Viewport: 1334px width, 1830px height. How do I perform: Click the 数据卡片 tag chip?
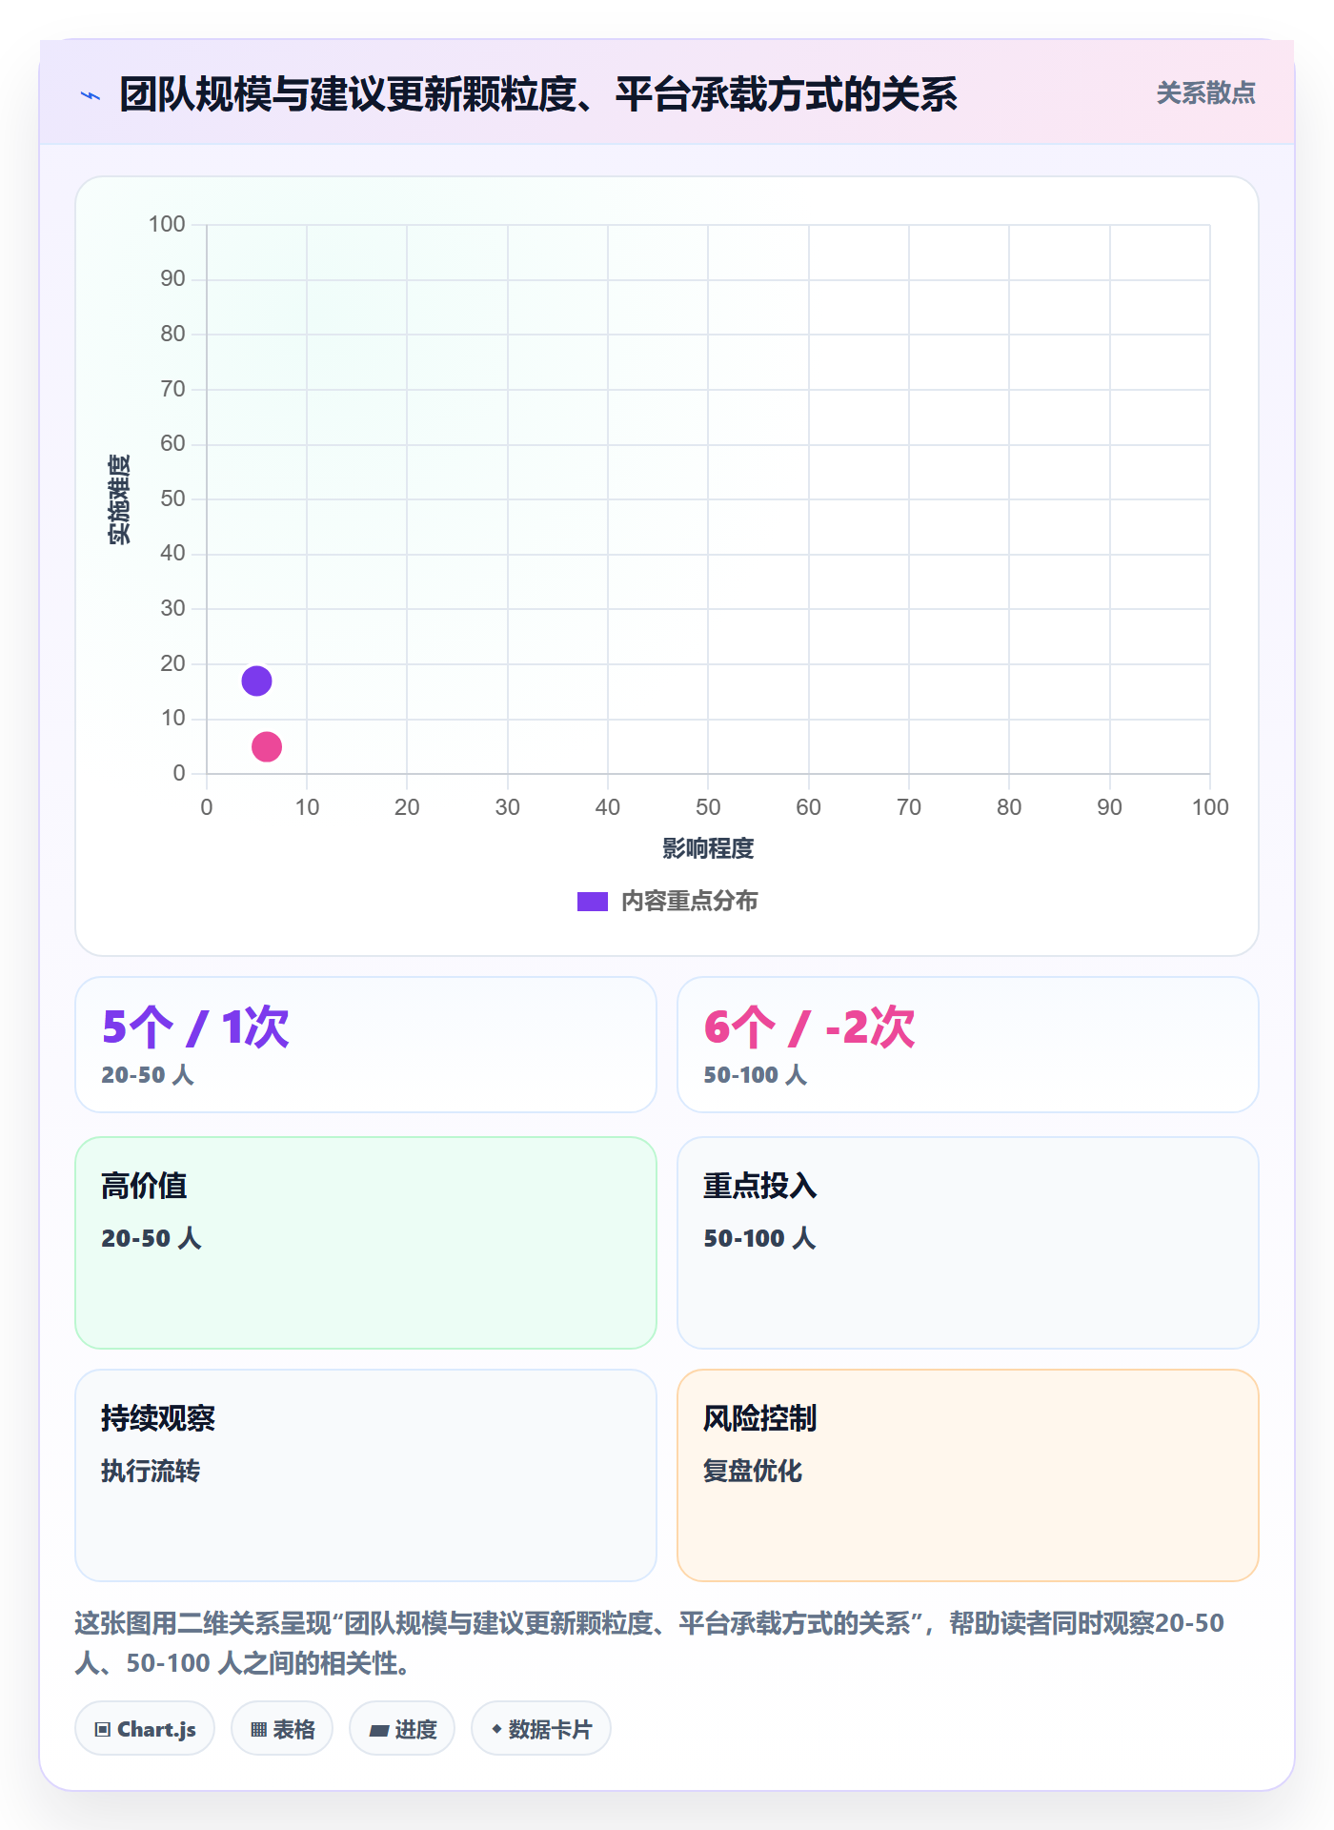tap(541, 1729)
